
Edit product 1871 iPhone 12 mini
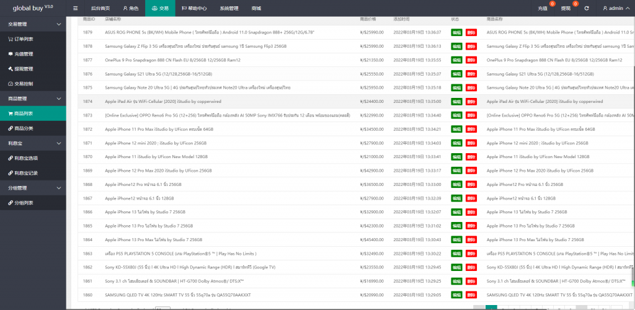point(456,143)
